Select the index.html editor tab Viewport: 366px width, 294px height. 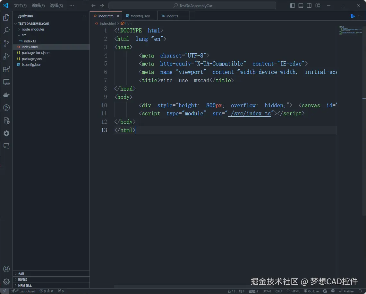point(106,16)
